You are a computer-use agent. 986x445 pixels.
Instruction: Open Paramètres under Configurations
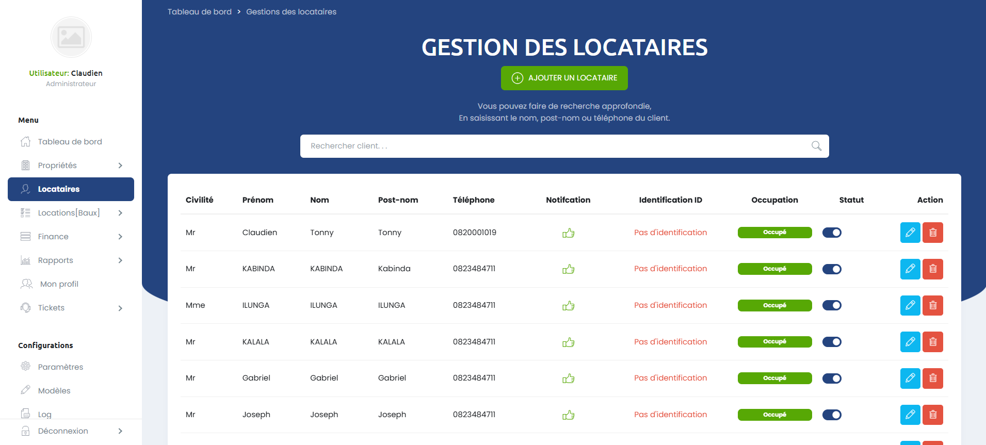(71, 367)
